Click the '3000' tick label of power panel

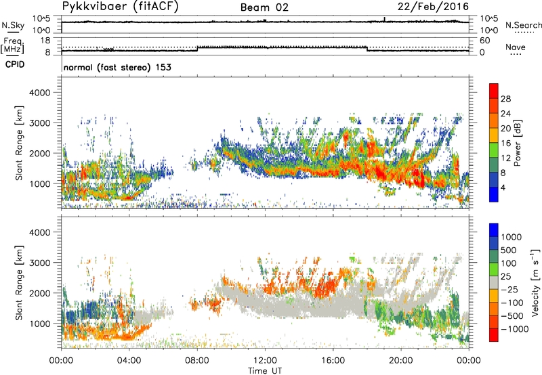point(39,123)
